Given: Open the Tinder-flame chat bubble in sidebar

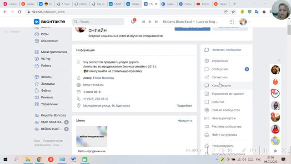Looking at the screenshot, I should click(275, 82).
